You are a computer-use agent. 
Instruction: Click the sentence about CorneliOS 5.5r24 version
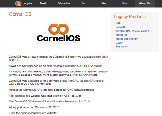57,82
